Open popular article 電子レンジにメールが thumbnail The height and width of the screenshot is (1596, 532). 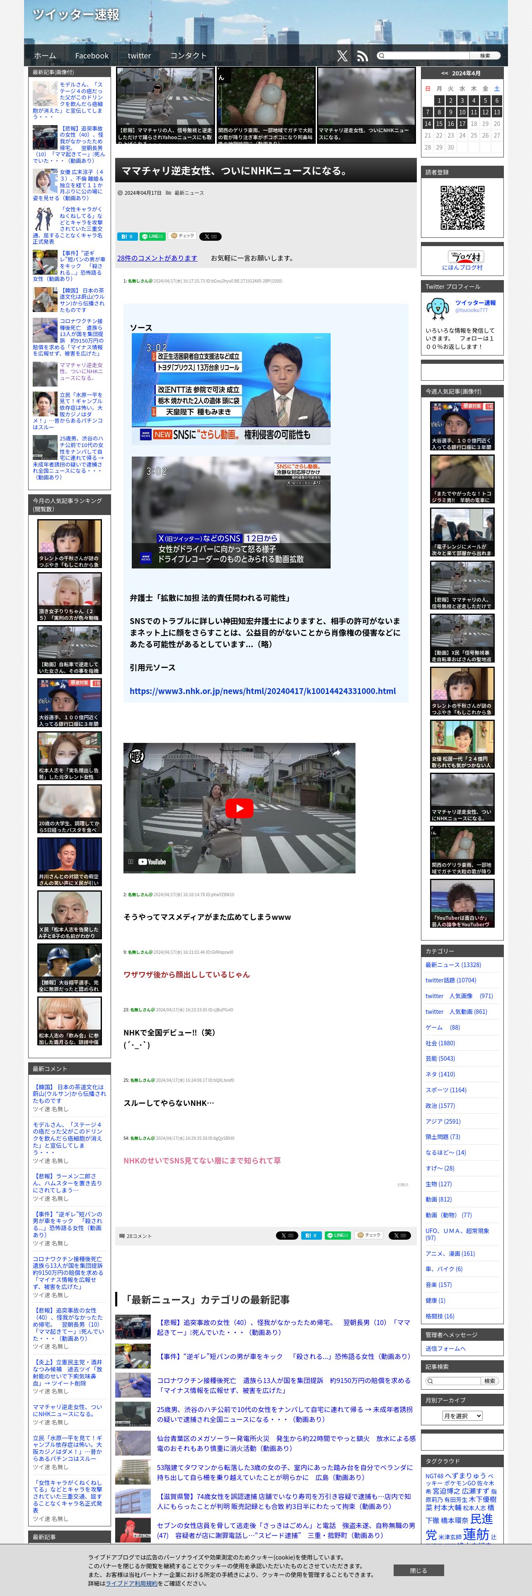pyautogui.click(x=462, y=532)
